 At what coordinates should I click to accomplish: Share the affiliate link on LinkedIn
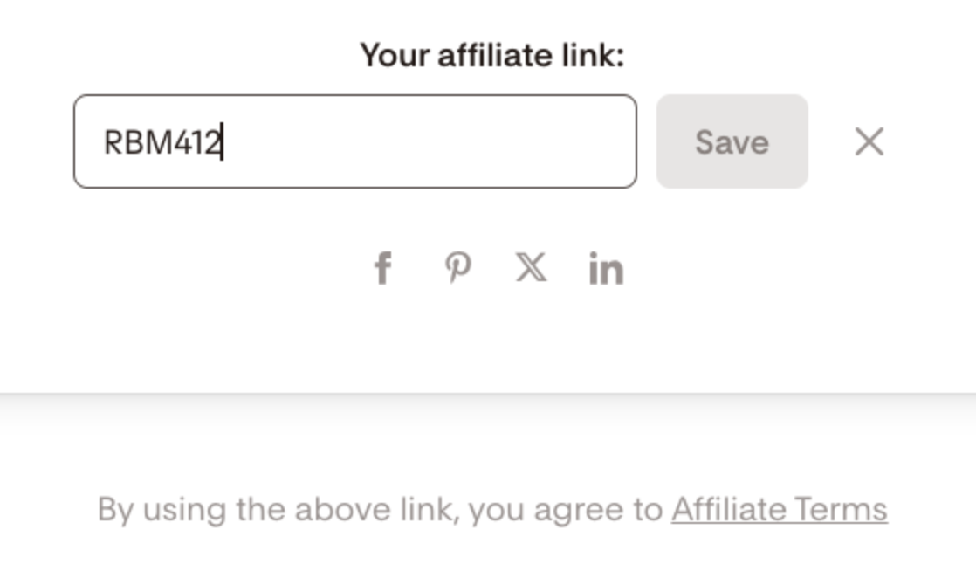pyautogui.click(x=606, y=270)
